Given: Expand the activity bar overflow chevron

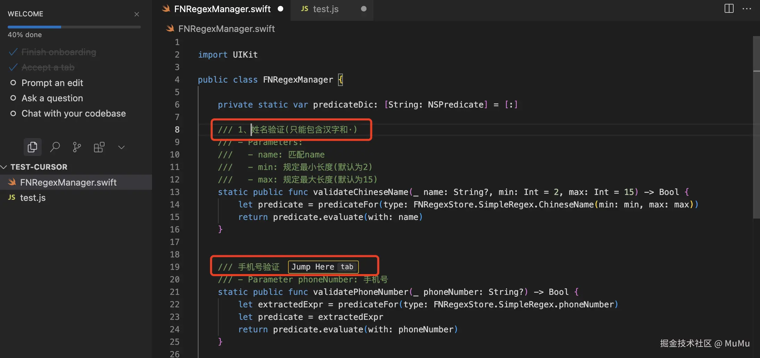Looking at the screenshot, I should 121,147.
